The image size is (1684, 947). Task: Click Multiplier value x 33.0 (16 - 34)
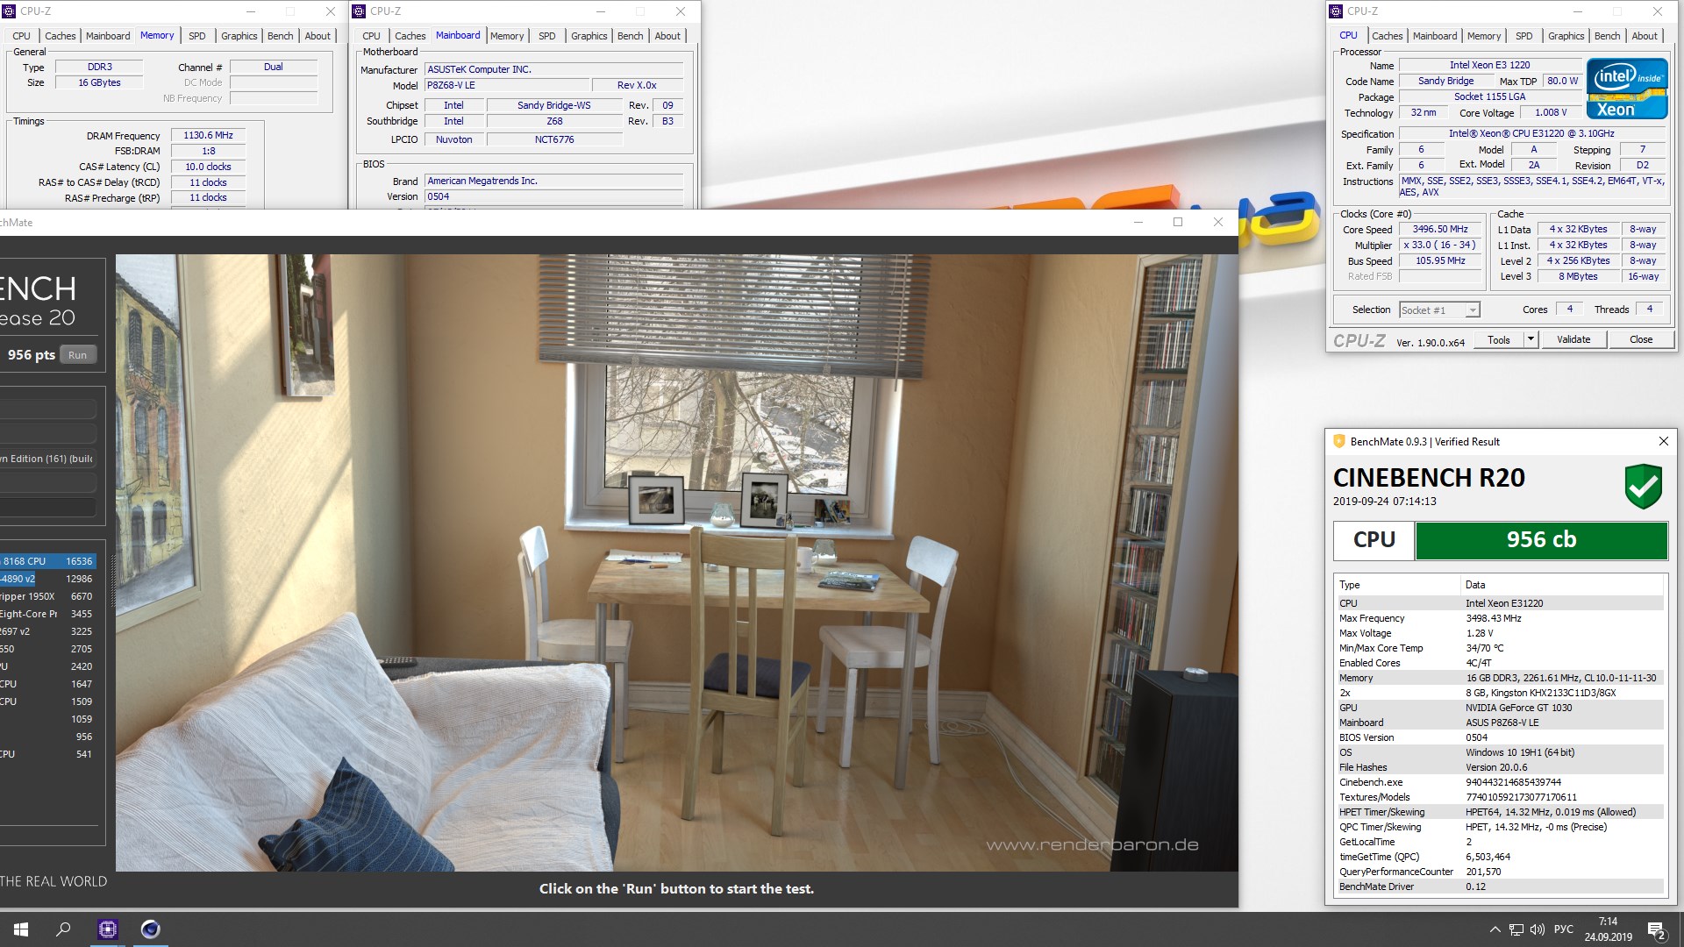(1439, 245)
